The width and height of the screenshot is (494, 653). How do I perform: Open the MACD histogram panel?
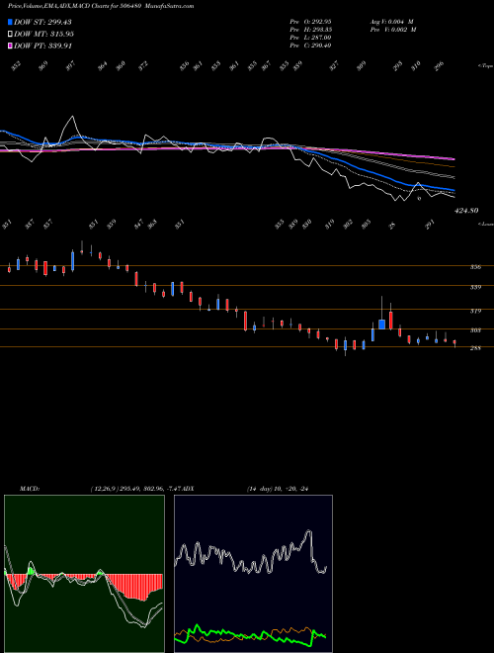(x=84, y=574)
